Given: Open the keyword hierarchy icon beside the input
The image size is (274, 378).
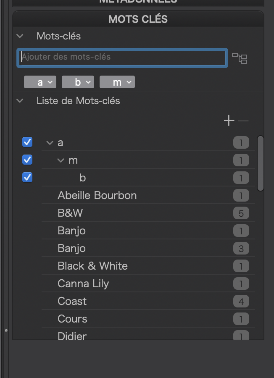Looking at the screenshot, I should pyautogui.click(x=240, y=58).
